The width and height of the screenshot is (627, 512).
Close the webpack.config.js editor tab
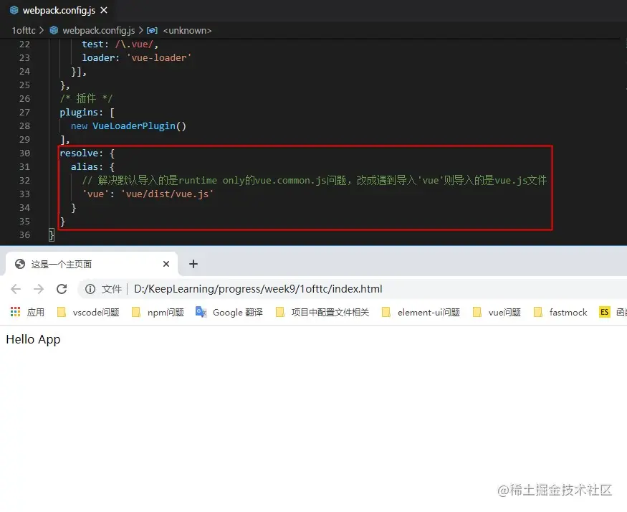[104, 10]
